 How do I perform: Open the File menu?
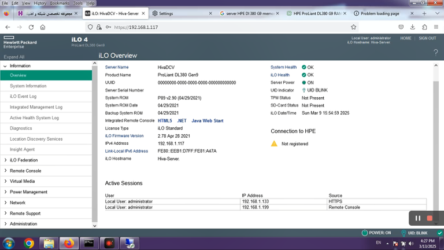(5, 3)
